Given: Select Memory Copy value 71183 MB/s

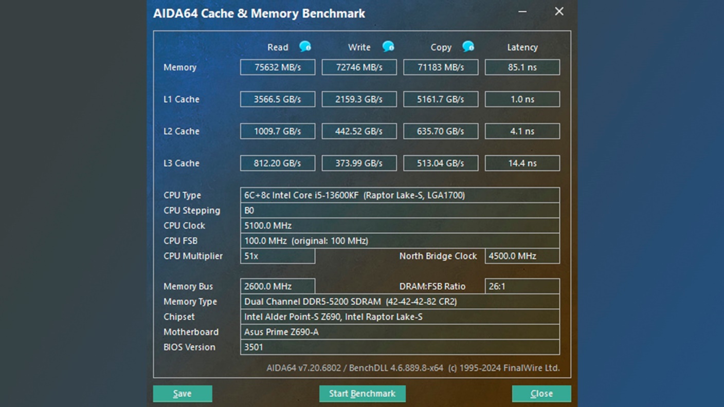Looking at the screenshot, I should pyautogui.click(x=441, y=67).
